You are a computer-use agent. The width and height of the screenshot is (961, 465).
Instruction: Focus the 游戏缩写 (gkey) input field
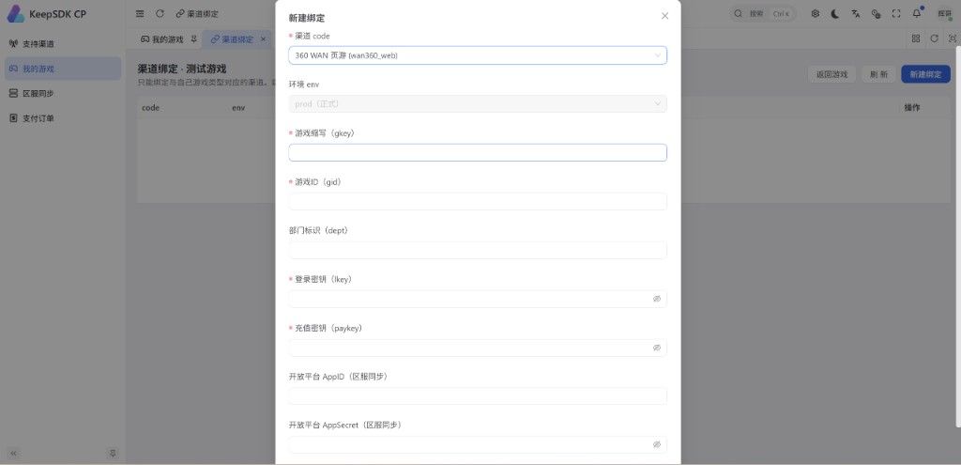pos(478,153)
